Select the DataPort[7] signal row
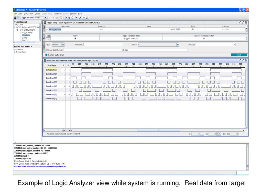The image size is (262, 196). pos(51,99)
